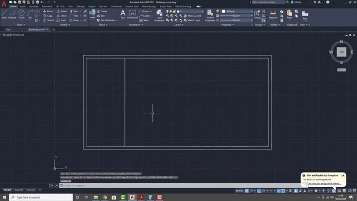Click Make Current layer button
357x201 pixels.
[192, 16]
